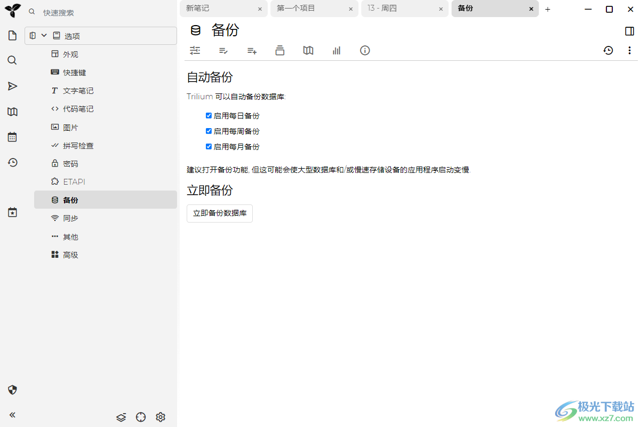
Task: Focus the 快速搜索 search field
Action: [107, 12]
